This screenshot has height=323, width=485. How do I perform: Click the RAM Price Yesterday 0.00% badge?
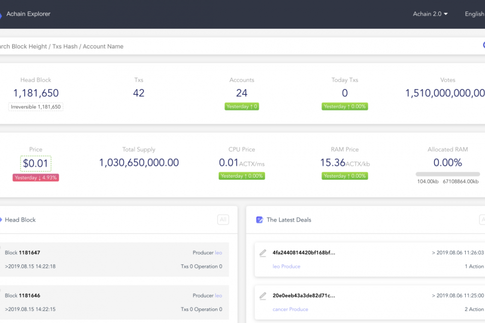click(x=345, y=176)
